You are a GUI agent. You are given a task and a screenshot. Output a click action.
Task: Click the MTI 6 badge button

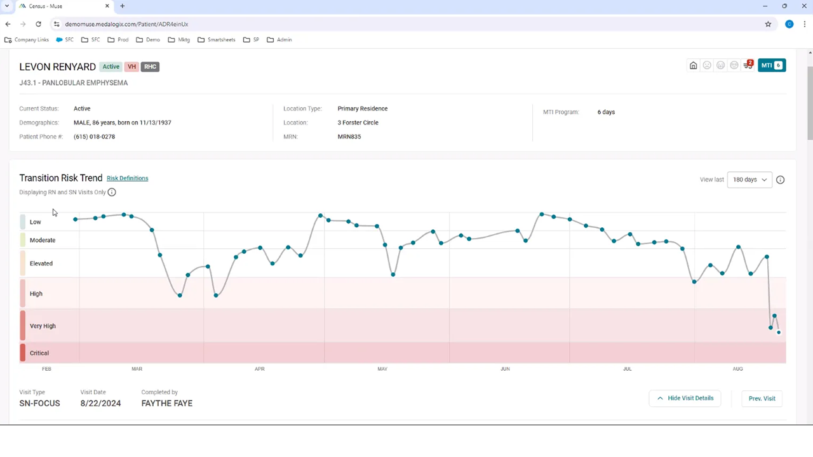click(x=772, y=65)
